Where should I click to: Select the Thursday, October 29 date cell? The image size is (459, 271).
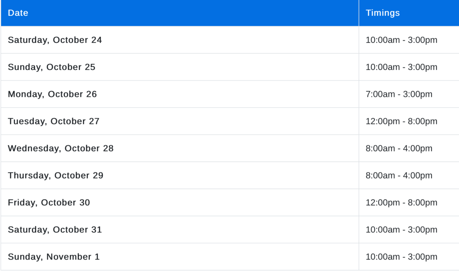(x=55, y=175)
